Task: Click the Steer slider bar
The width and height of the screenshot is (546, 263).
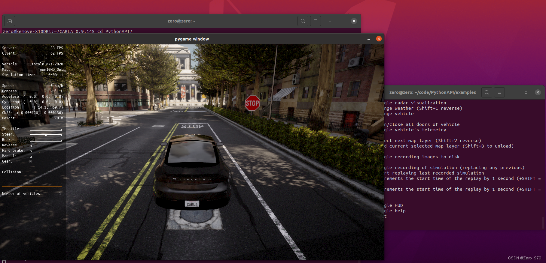Action: coord(46,135)
